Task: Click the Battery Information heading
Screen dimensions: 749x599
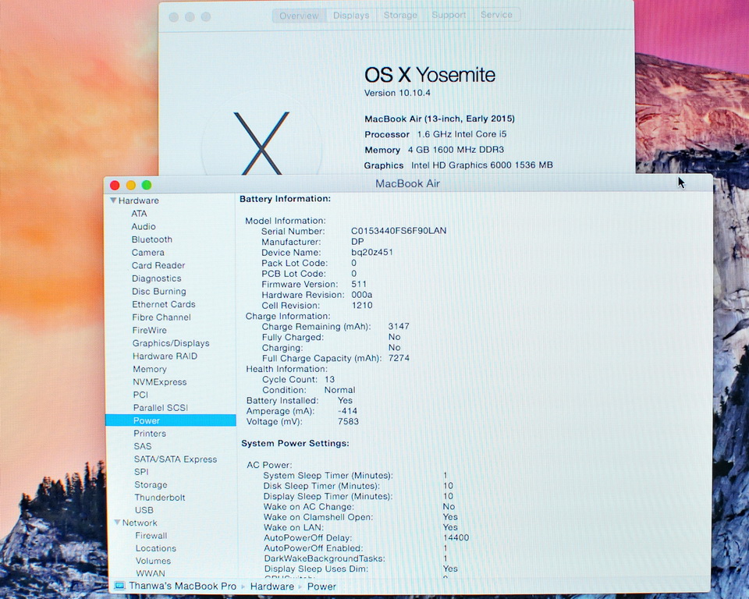Action: pos(286,199)
